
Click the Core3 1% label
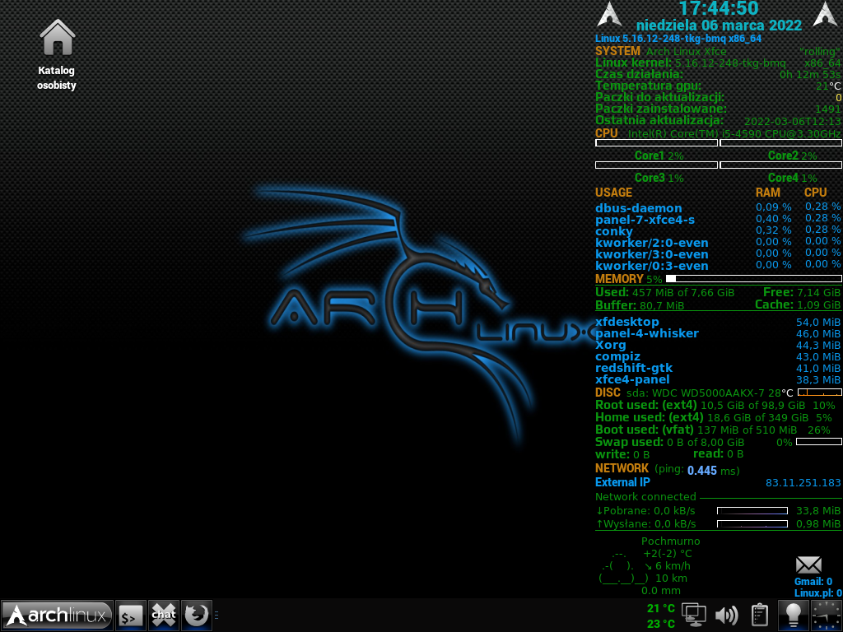(x=659, y=178)
